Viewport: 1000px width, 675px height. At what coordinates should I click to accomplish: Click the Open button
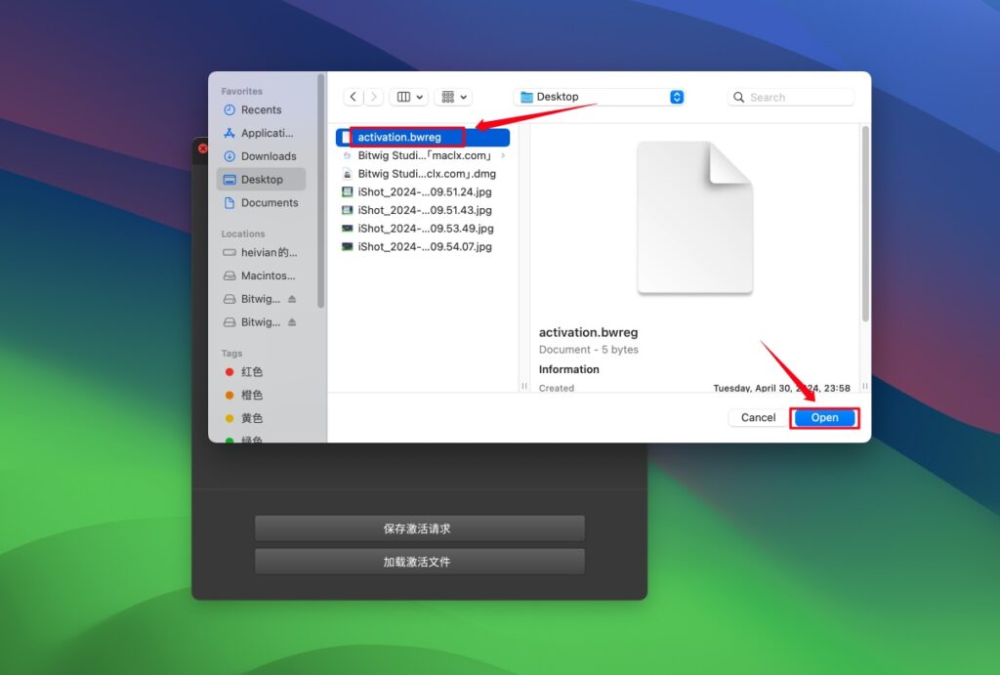(x=824, y=418)
